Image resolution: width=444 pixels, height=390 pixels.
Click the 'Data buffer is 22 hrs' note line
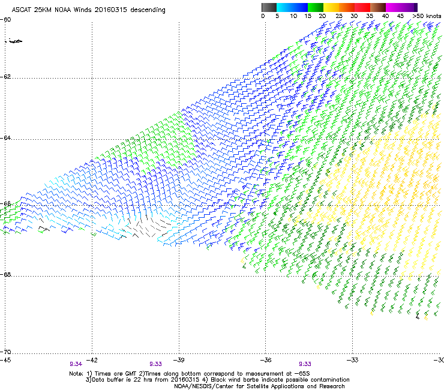pyautogui.click(x=217, y=380)
